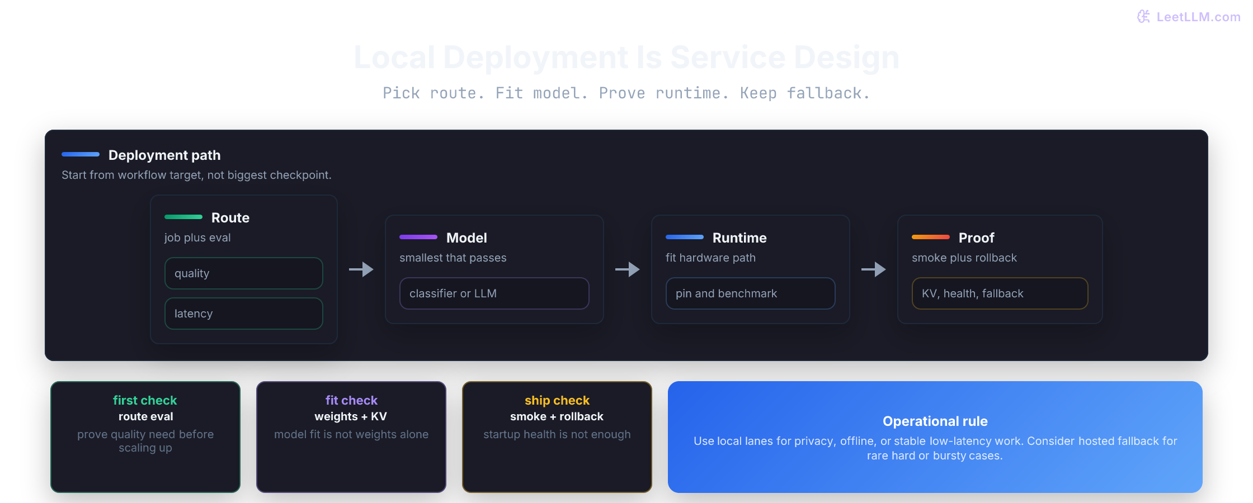Viewport: 1253px width, 503px height.
Task: Select the 'fit hardware path' text
Action: (710, 258)
